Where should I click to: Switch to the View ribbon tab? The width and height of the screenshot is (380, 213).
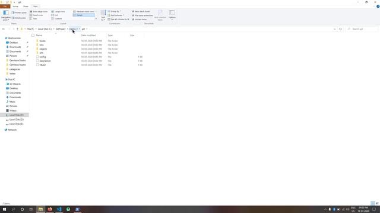click(x=36, y=7)
